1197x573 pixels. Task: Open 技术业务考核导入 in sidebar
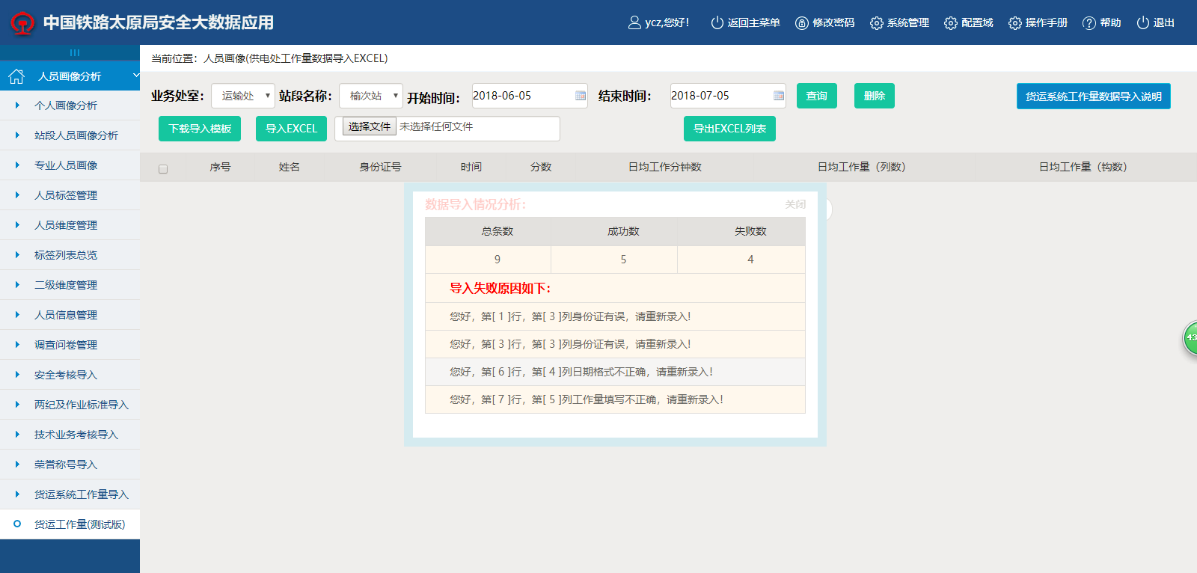(70, 435)
